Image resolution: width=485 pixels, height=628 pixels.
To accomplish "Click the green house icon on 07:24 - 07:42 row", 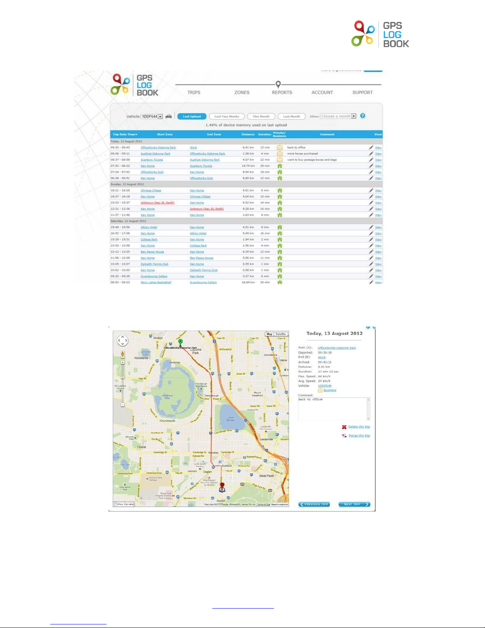I will pyautogui.click(x=280, y=172).
